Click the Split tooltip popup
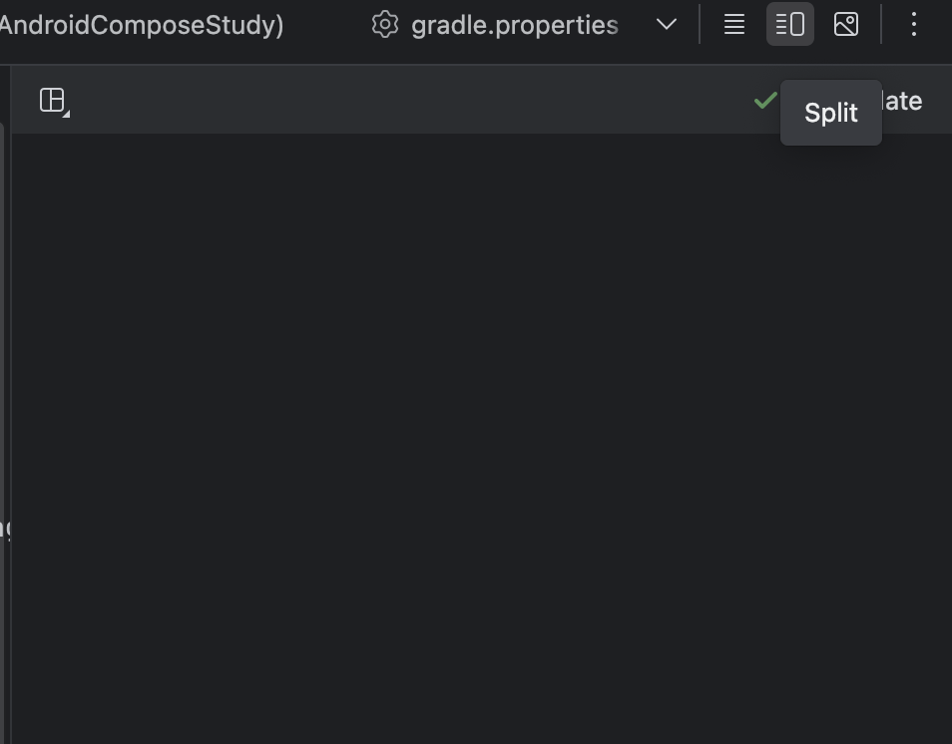 tap(830, 113)
